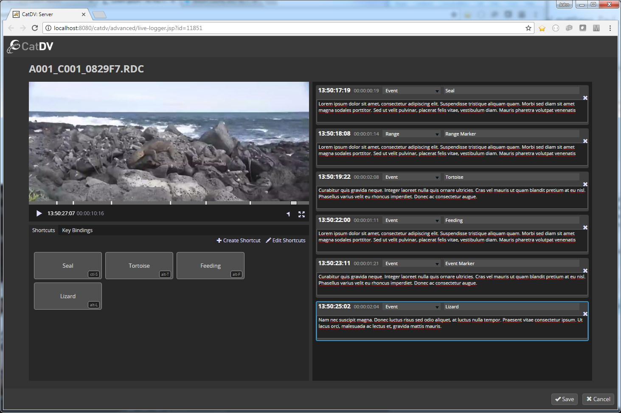The width and height of the screenshot is (621, 413).
Task: Switch to the Key Bindings tab
Action: [77, 230]
